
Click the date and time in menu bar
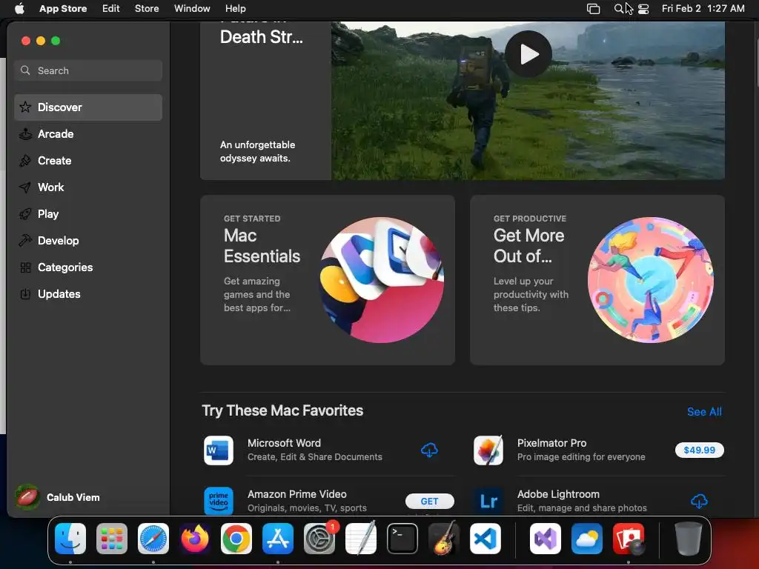703,8
